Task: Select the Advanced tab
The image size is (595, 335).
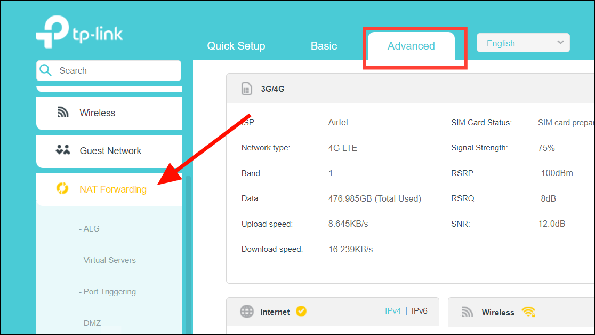Action: (x=412, y=46)
